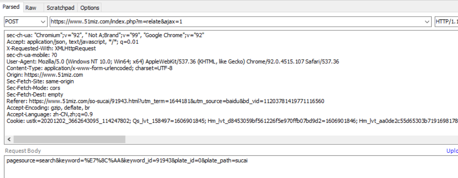Open the Raw tab
The image size is (458, 178).
(31, 8)
